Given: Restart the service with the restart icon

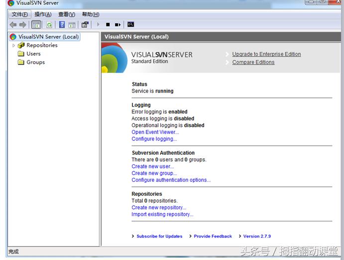Looking at the screenshot, I should pos(117,24).
